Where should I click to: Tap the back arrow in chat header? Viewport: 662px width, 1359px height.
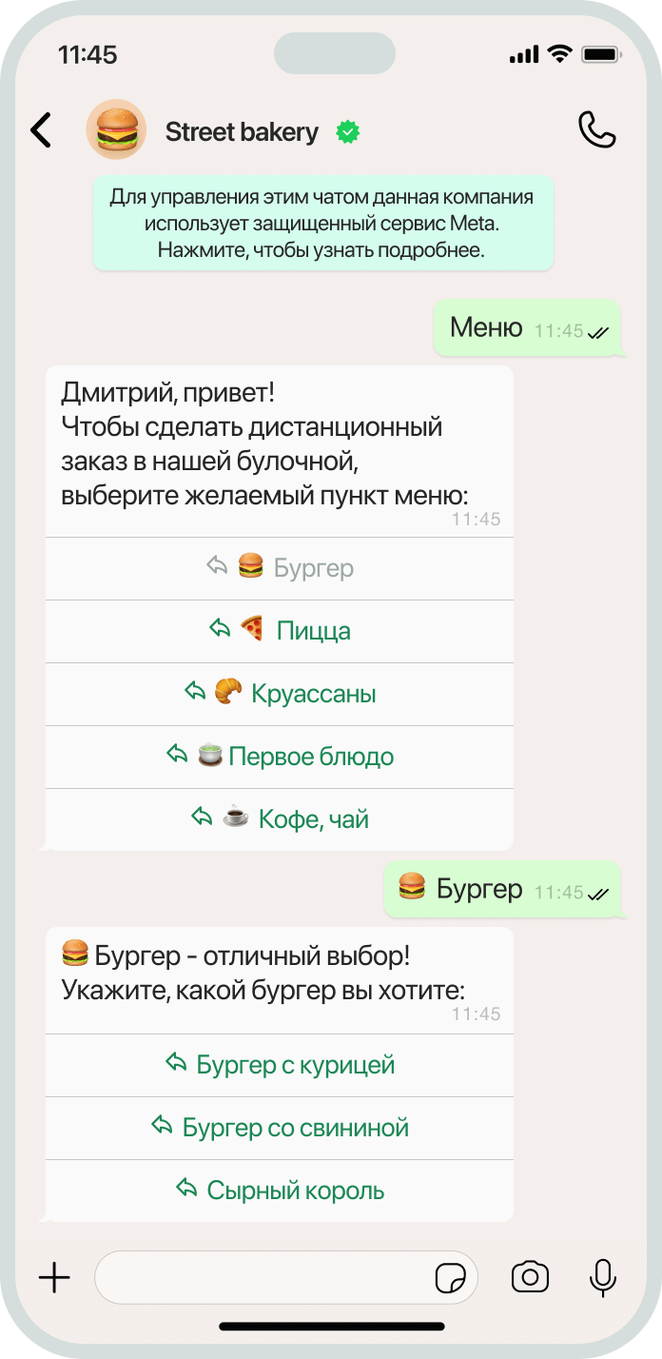pyautogui.click(x=41, y=130)
